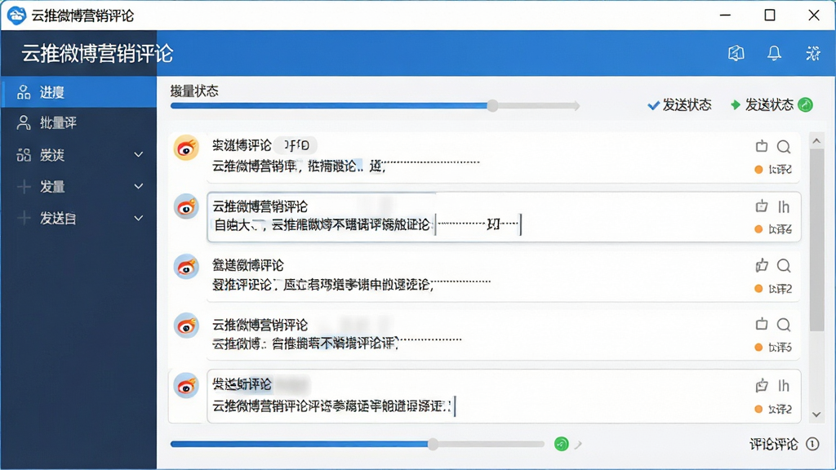Click the 评论评论 label at bottom right
This screenshot has height=470, width=836.
(x=774, y=444)
